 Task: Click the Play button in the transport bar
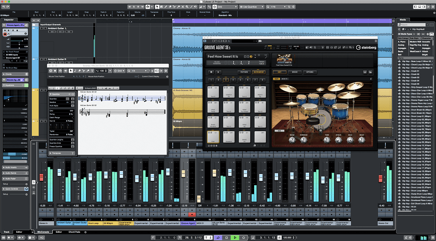pos(235,238)
